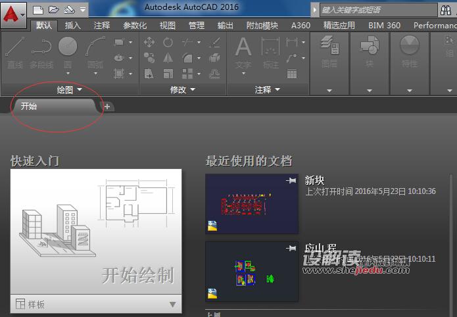Image resolution: width=457 pixels, height=317 pixels.
Task: Open the Properties (特性) panel button
Action: click(410, 51)
